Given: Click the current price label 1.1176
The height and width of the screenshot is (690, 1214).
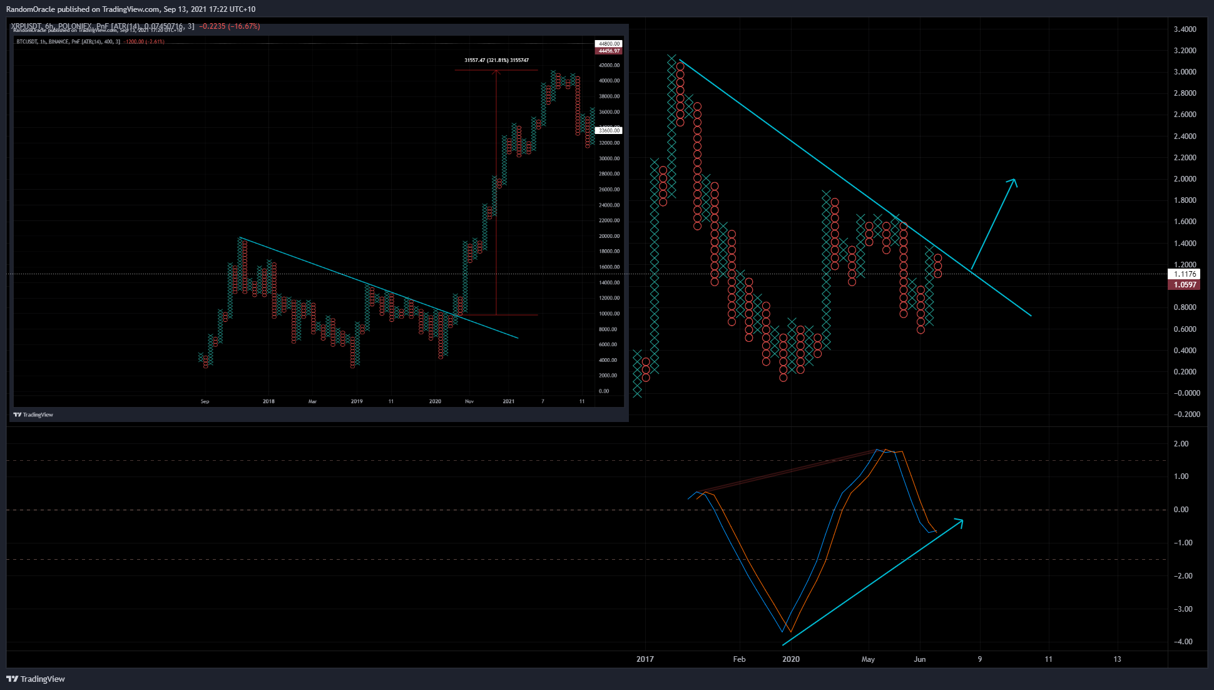Looking at the screenshot, I should click(x=1185, y=274).
